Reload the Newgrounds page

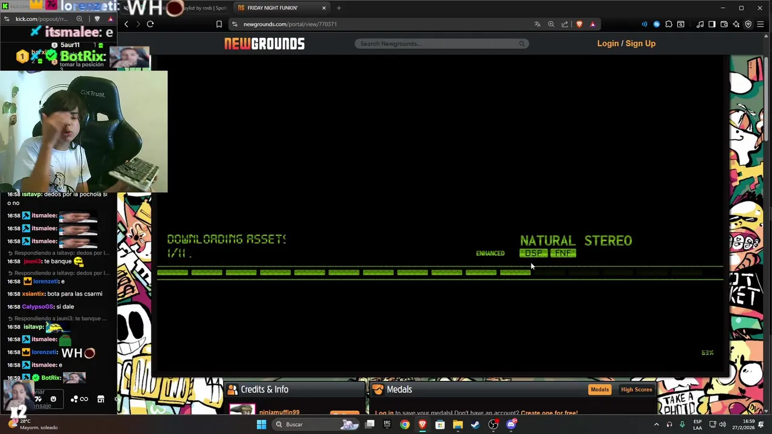tap(150, 24)
